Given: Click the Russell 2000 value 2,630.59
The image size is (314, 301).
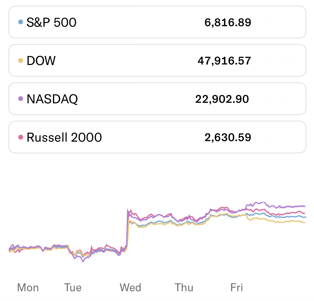Looking at the screenshot, I should point(228,137).
